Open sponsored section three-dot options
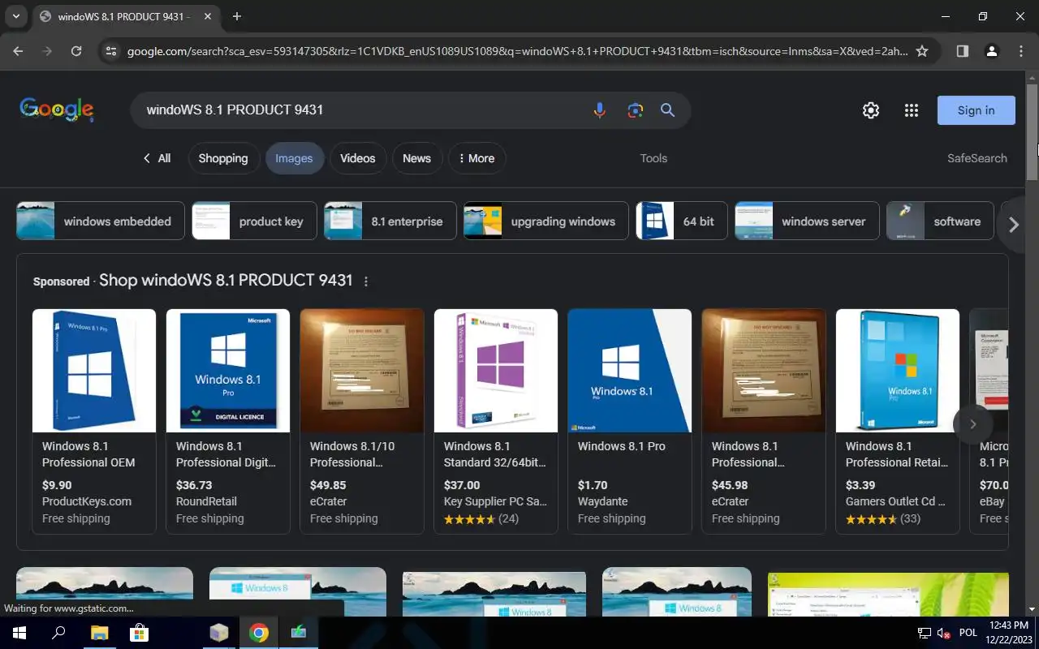This screenshot has width=1039, height=649. coord(366,282)
